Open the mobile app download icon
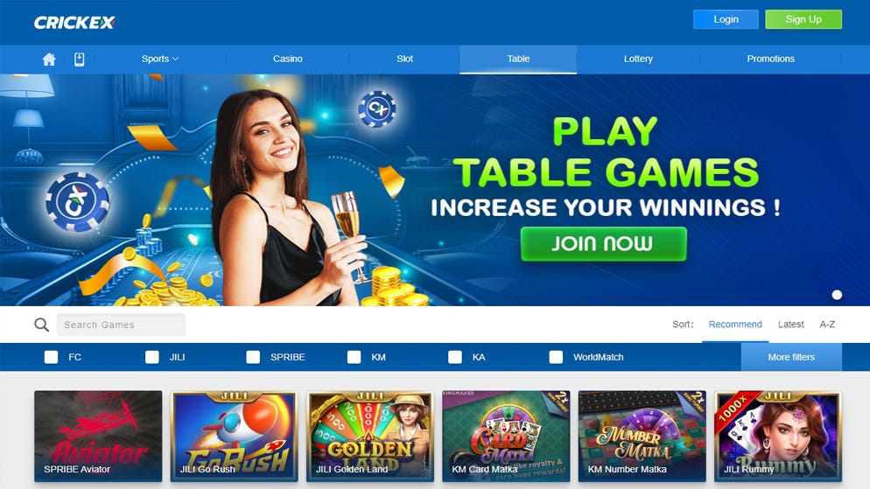 80,59
